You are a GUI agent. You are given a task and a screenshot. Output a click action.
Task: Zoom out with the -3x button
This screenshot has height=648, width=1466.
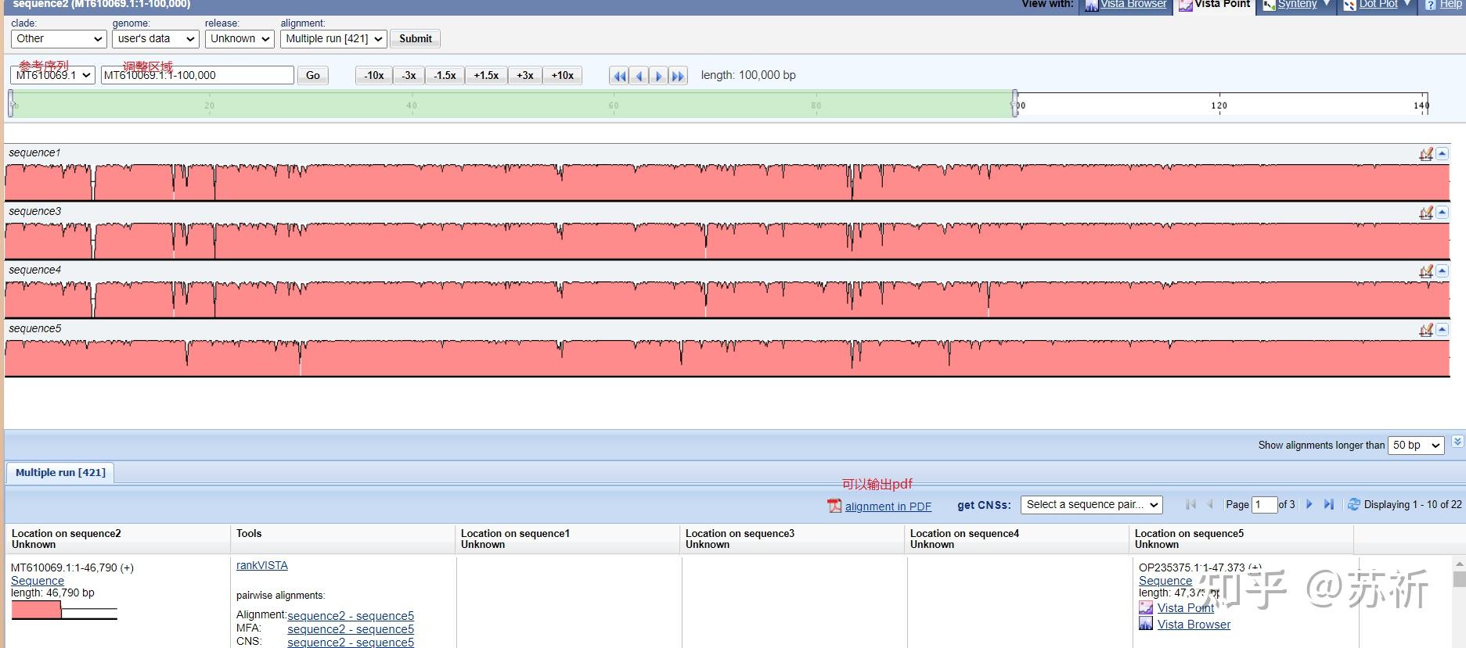point(409,75)
